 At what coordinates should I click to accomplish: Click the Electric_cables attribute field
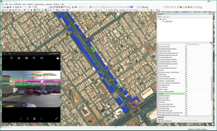pos(170,89)
